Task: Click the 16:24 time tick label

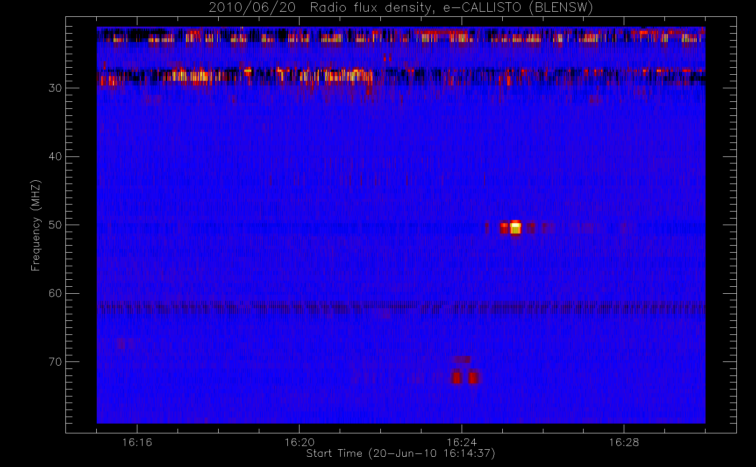Action: pyautogui.click(x=462, y=442)
